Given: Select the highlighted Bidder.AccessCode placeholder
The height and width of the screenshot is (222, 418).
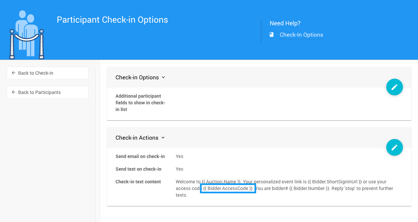Looking at the screenshot, I should point(228,188).
